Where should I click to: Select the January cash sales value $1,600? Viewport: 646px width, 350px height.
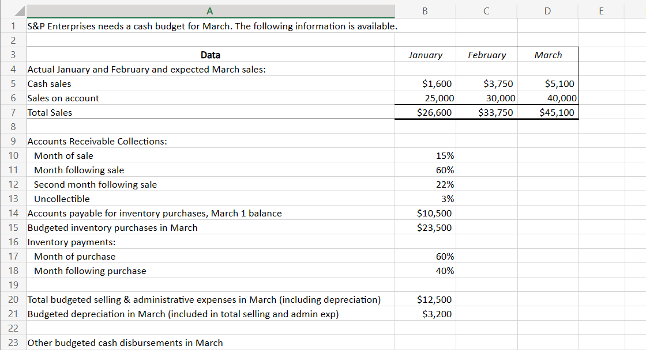point(425,83)
